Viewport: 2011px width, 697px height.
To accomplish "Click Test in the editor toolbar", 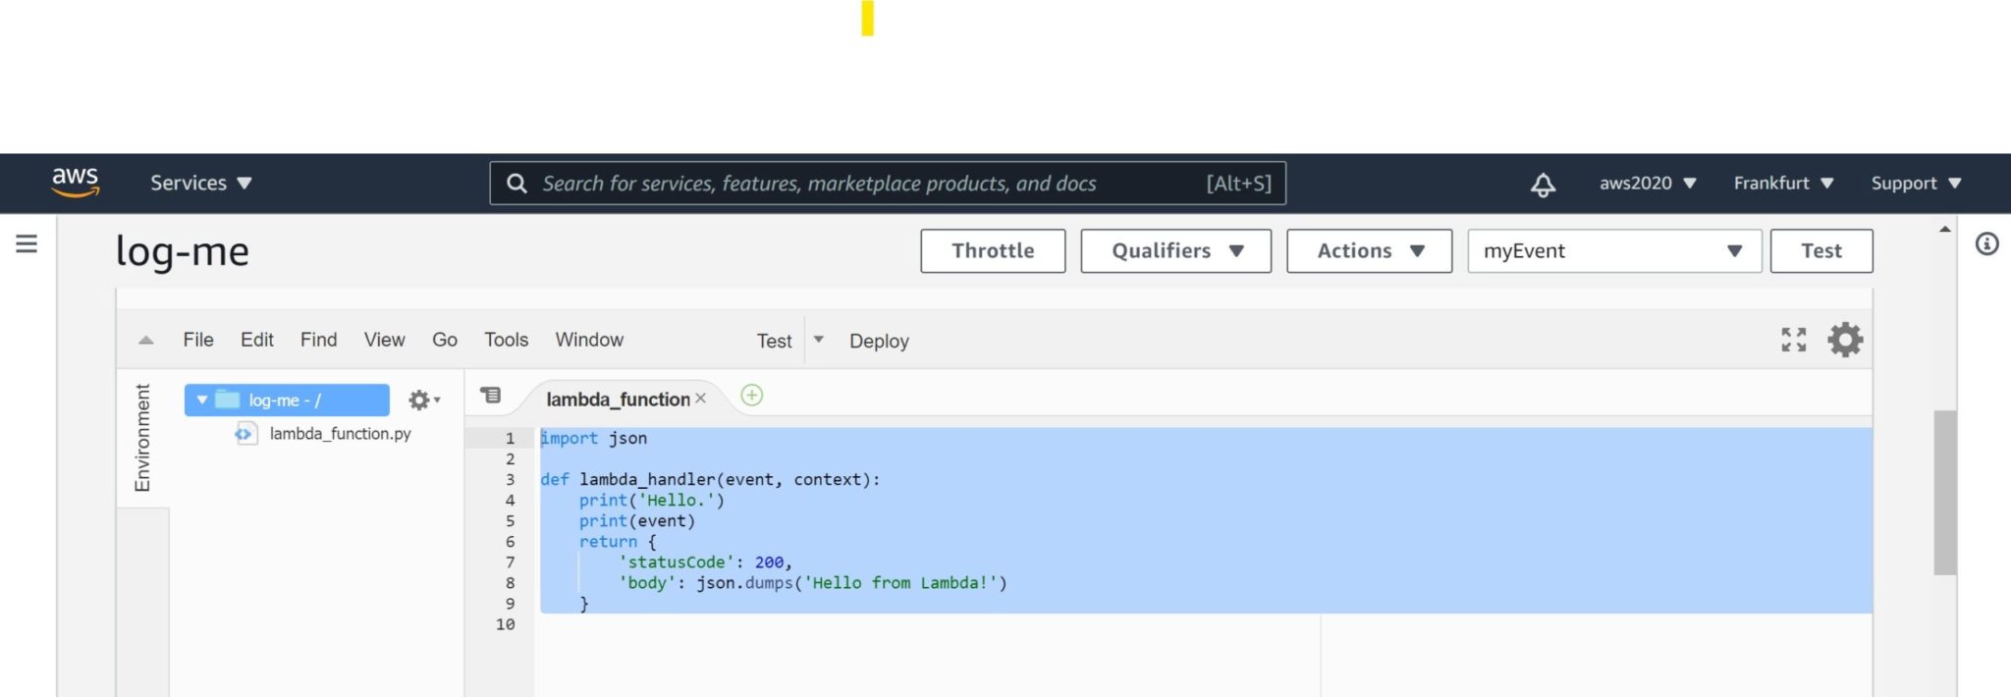I will tap(774, 341).
